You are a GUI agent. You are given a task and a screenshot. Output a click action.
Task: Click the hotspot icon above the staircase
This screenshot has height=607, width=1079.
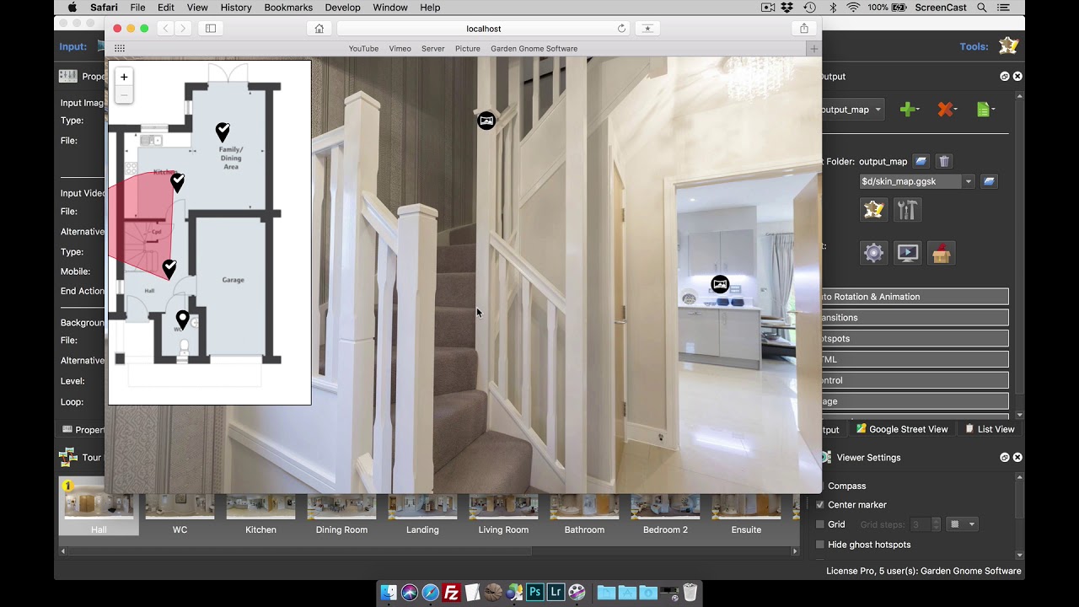(x=486, y=121)
